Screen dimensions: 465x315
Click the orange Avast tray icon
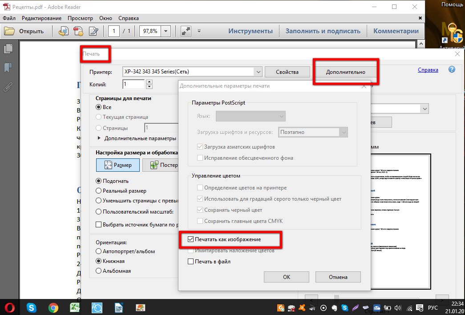(302, 307)
